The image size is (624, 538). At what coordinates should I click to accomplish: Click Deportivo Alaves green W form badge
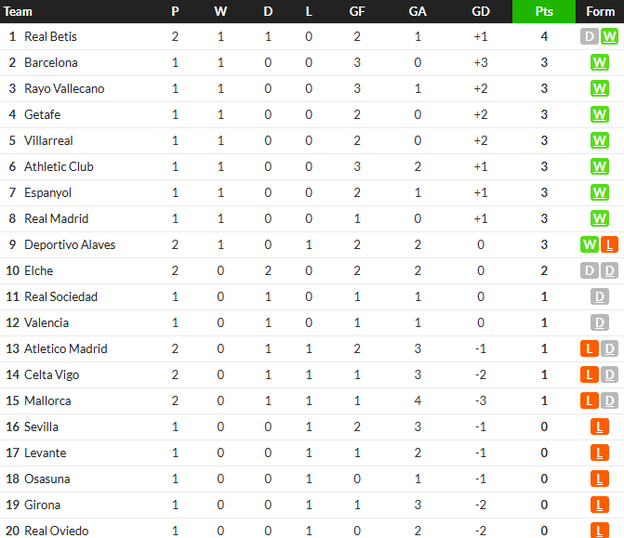[590, 244]
